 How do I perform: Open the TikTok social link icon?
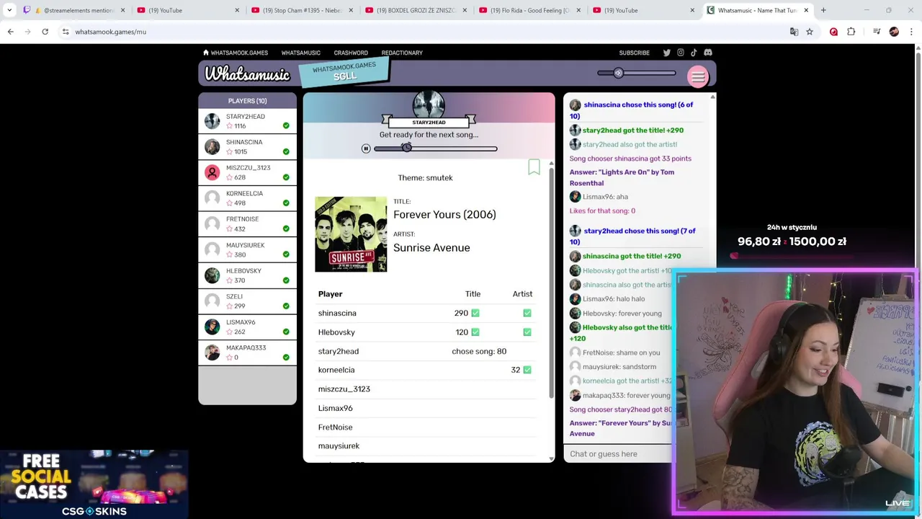tap(694, 53)
